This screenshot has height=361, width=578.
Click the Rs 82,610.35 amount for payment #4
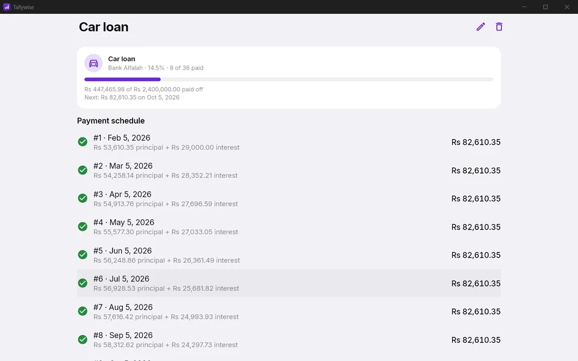pos(476,227)
